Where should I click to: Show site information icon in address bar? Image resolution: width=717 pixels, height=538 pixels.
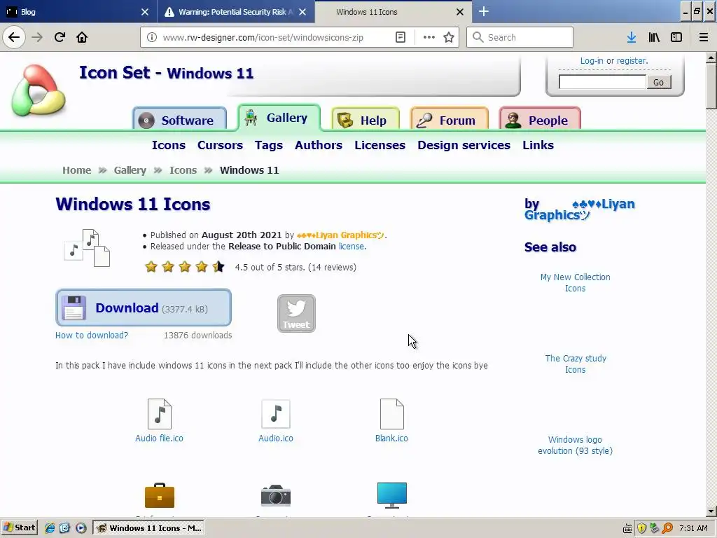click(x=152, y=38)
